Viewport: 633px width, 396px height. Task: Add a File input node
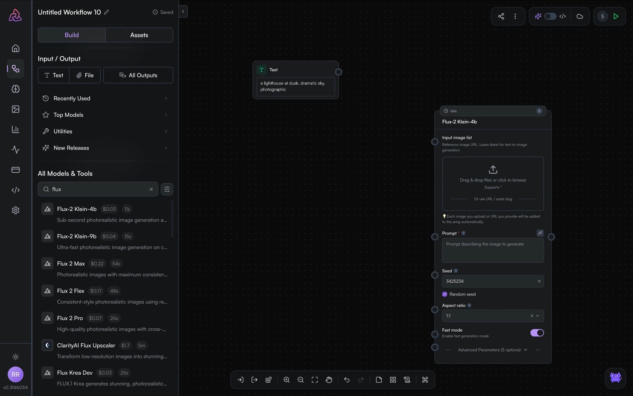(85, 75)
